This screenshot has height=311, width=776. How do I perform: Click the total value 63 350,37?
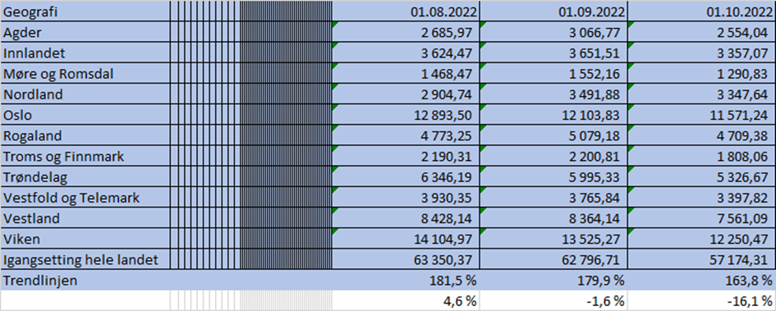[x=406, y=259]
